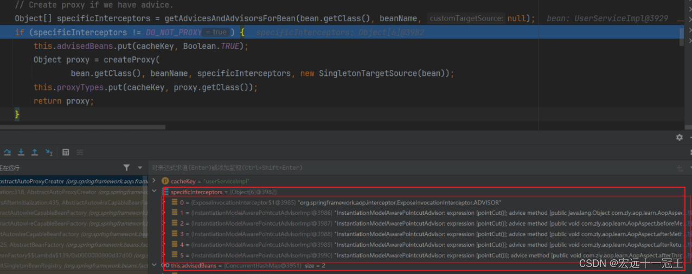Expand array element 0 ExposeInvocationInterceptor

click(164, 202)
